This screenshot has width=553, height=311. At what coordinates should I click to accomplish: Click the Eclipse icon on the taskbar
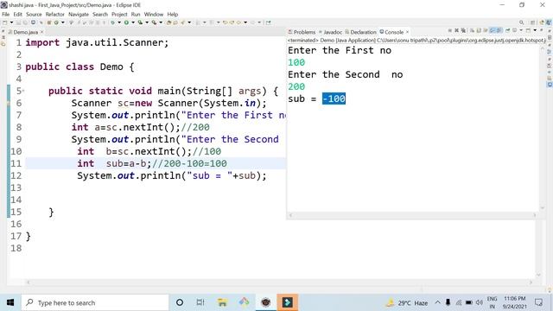tap(265, 302)
